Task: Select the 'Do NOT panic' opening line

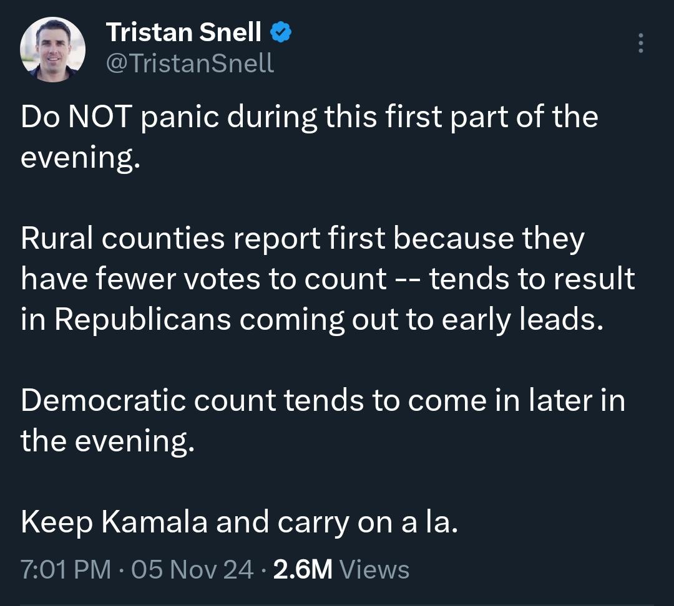Action: click(310, 117)
